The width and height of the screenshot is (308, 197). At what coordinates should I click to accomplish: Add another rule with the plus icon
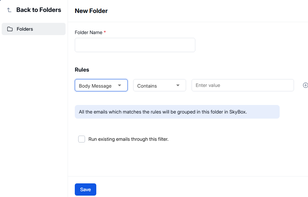click(305, 85)
